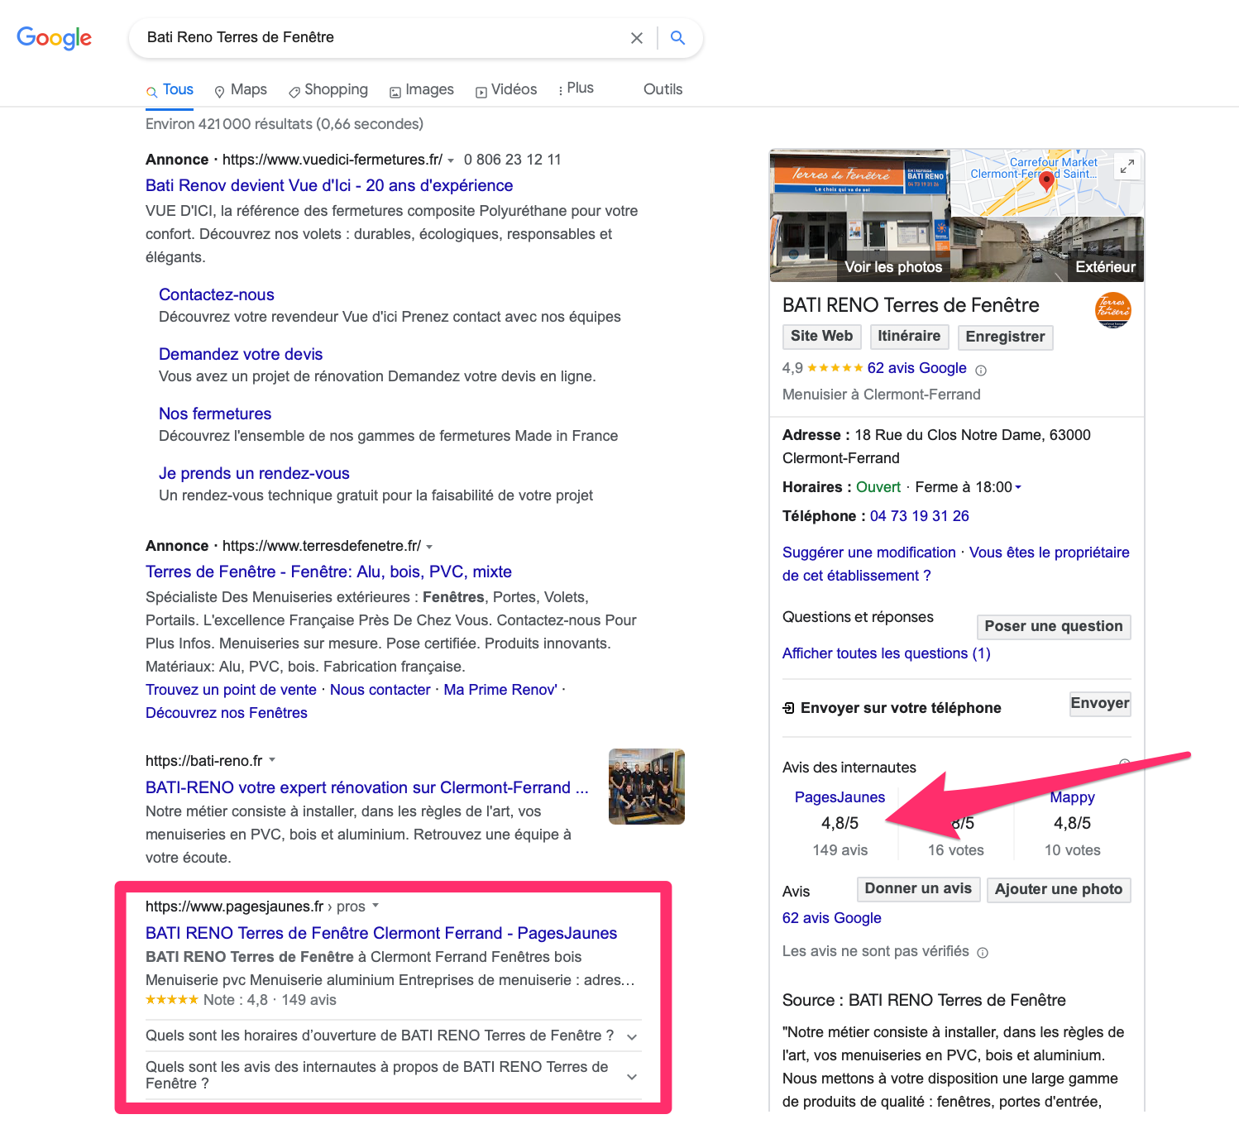Open the info icon next to 62 avis Google
Image resolution: width=1239 pixels, height=1148 pixels.
tap(981, 370)
